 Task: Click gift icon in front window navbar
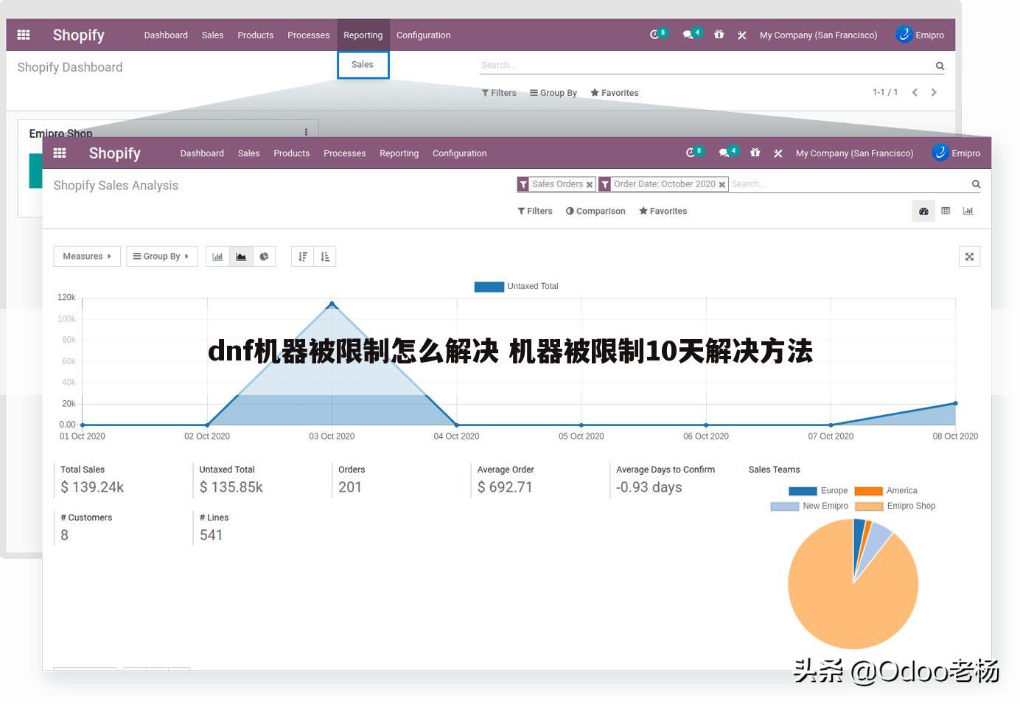tap(755, 153)
